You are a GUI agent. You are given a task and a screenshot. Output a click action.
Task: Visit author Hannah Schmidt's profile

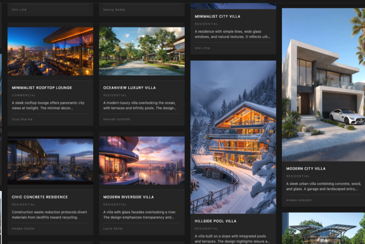pos(117,119)
